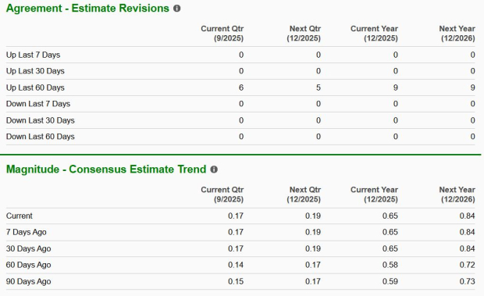
Task: Select the Down Last 60 Days row label
Action: pyautogui.click(x=41, y=137)
